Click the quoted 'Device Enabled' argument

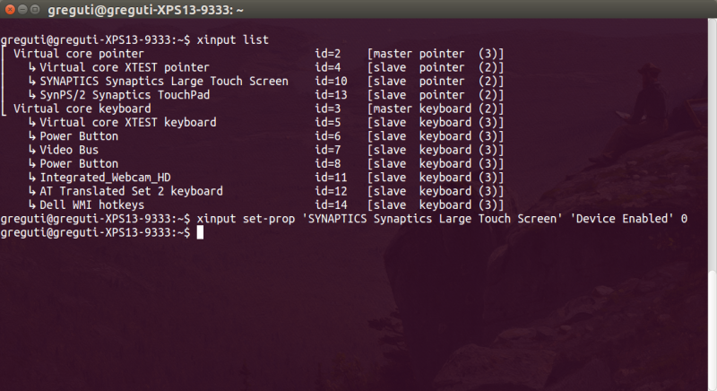coord(622,219)
